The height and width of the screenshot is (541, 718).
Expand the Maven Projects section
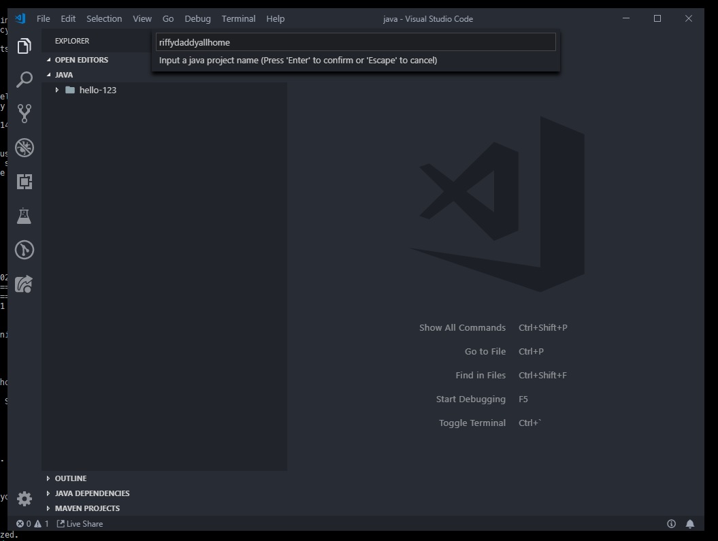(x=48, y=508)
